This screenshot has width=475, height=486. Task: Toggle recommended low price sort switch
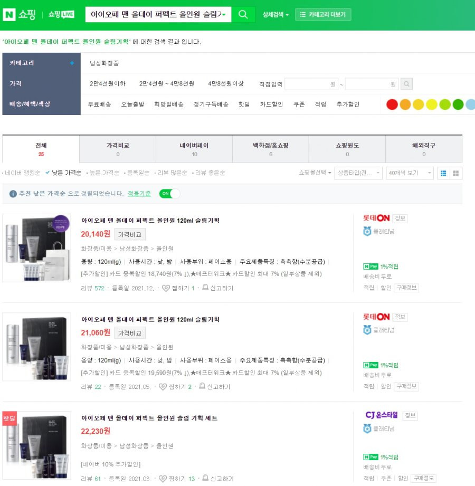coord(169,194)
